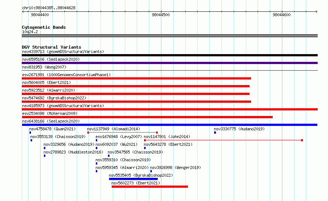Image resolution: width=328 pixels, height=201 pixels.
Task: Click the Cytogenetic Bands track title
Action: coord(44,27)
